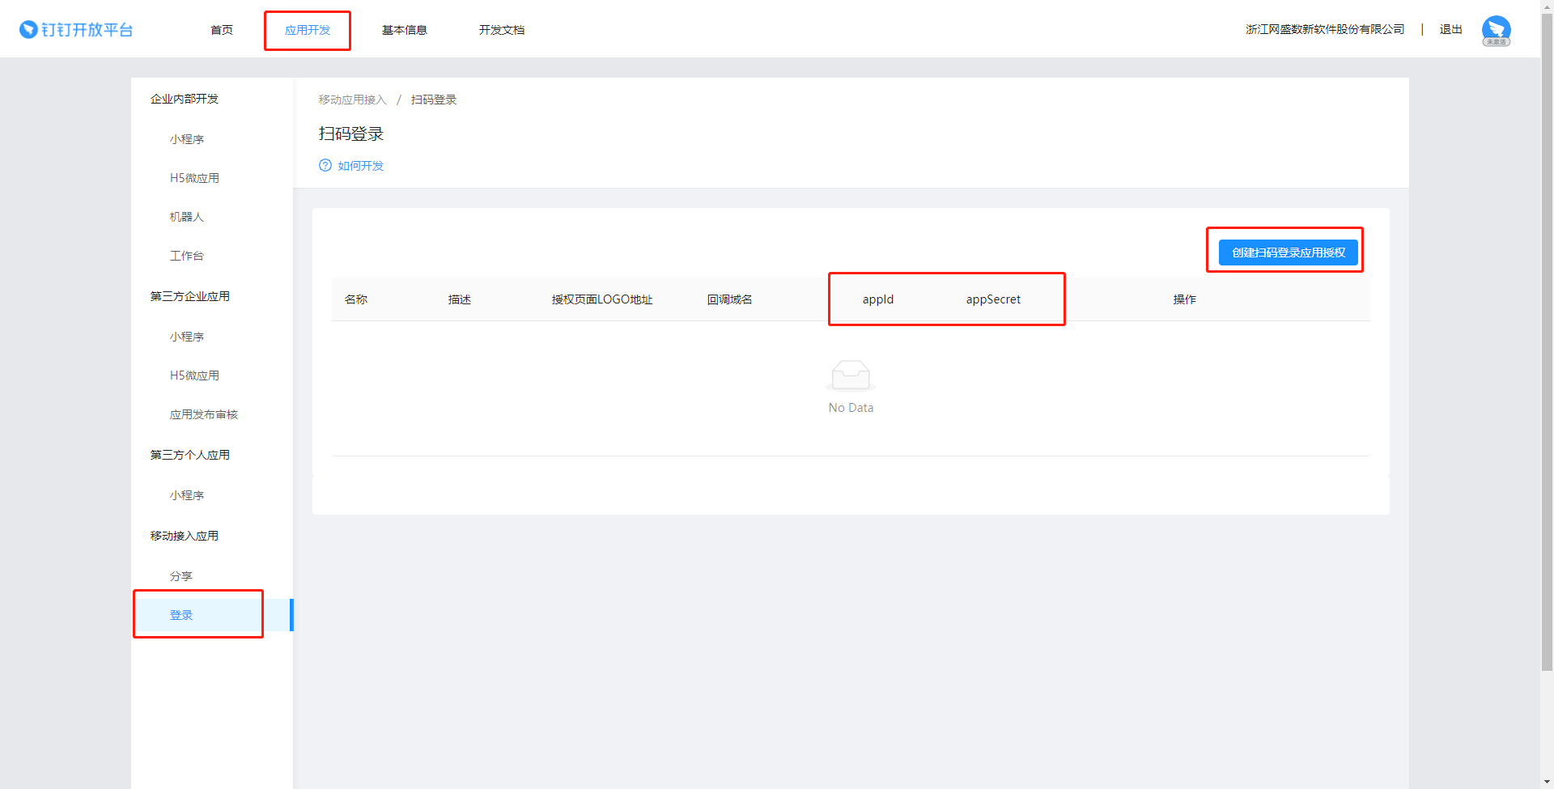Open the user avatar in the header
This screenshot has height=789, width=1554.
click(x=1496, y=30)
